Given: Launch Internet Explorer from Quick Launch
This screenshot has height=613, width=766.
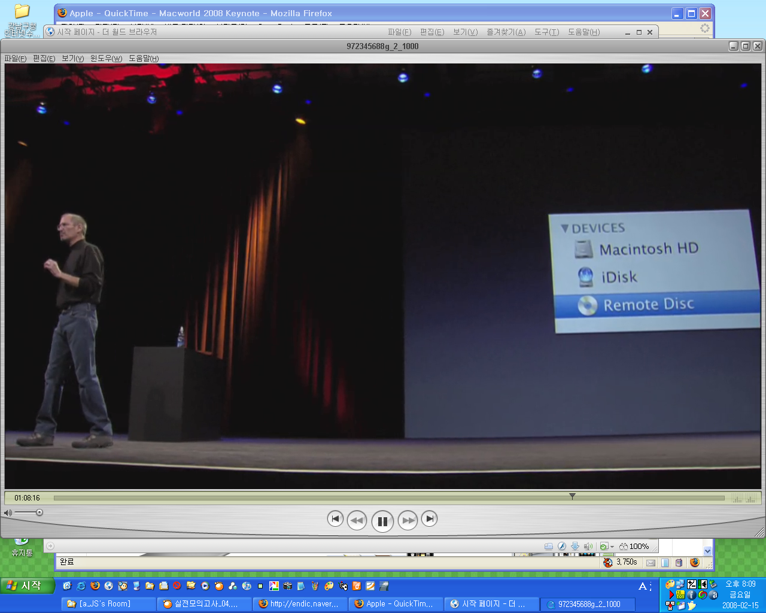Looking at the screenshot, I should tap(81, 586).
